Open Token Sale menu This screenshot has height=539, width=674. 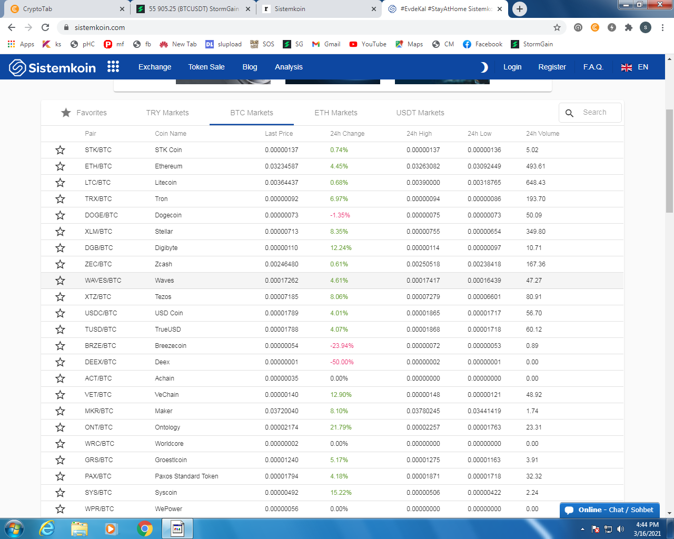tap(206, 67)
